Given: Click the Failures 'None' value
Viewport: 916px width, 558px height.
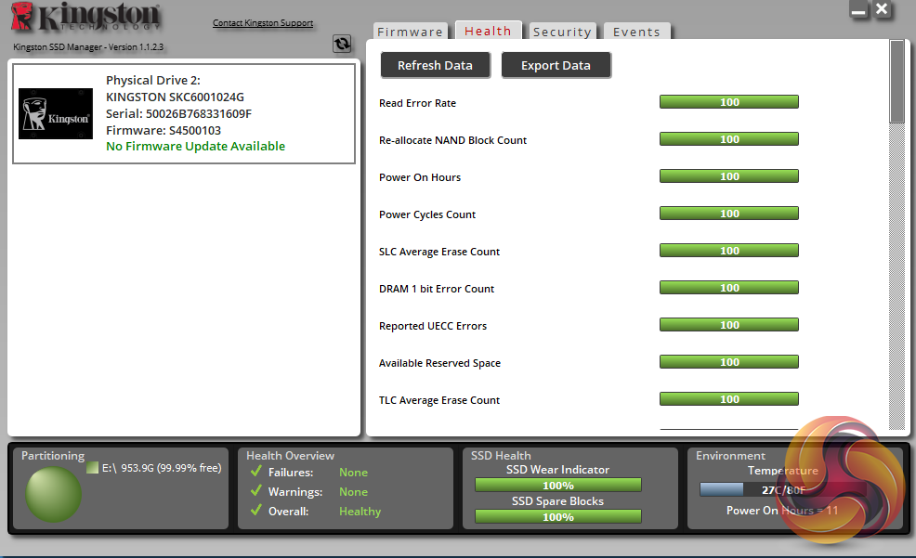Looking at the screenshot, I should (x=353, y=473).
